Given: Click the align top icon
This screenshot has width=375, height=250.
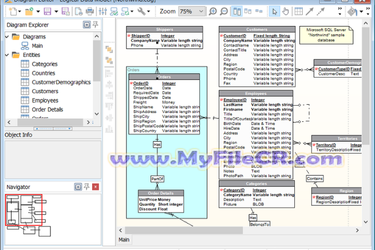Looking at the screenshot, I should [109, 106].
